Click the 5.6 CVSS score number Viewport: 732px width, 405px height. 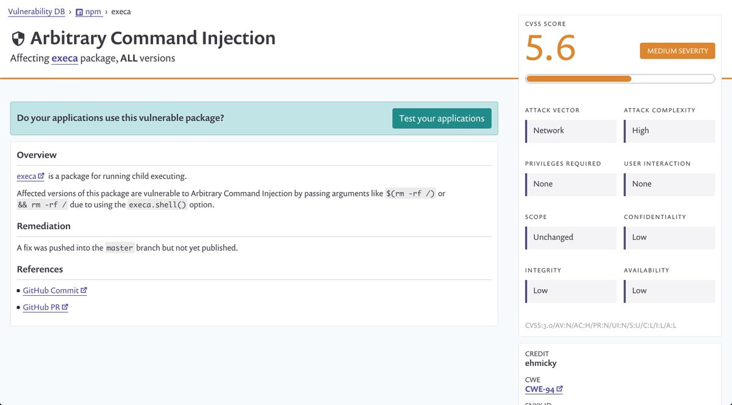click(550, 48)
